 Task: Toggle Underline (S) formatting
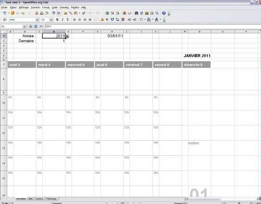[67, 19]
